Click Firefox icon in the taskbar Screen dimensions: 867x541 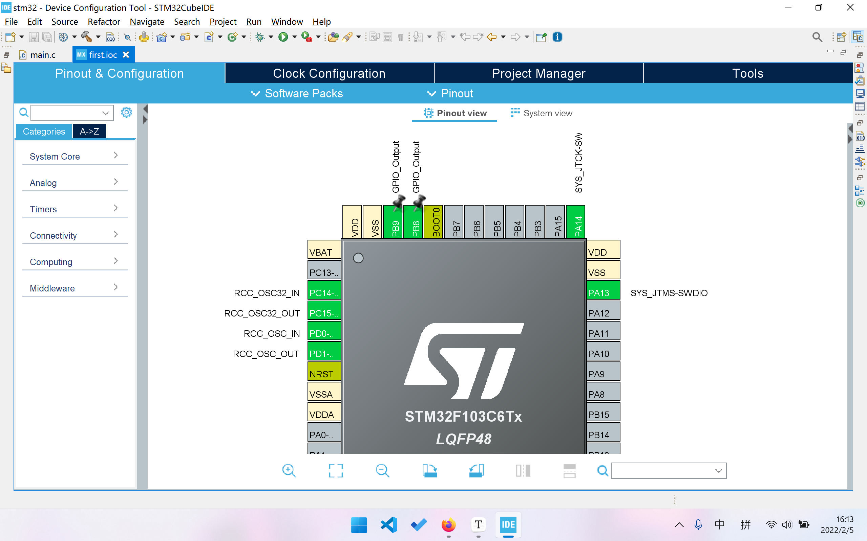(x=448, y=525)
